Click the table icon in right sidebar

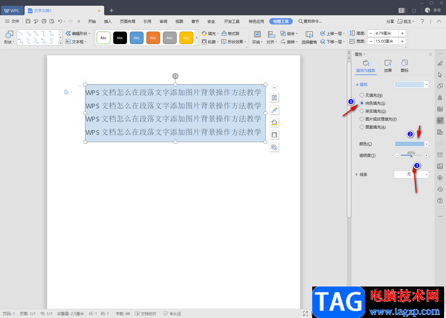[440, 109]
